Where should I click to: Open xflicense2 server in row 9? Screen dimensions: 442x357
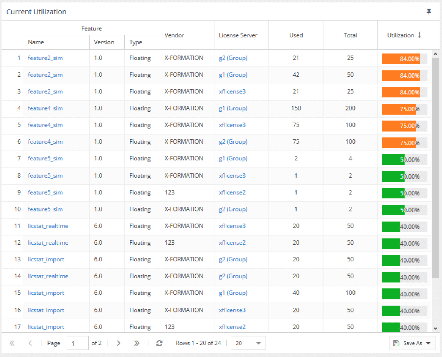click(x=232, y=192)
